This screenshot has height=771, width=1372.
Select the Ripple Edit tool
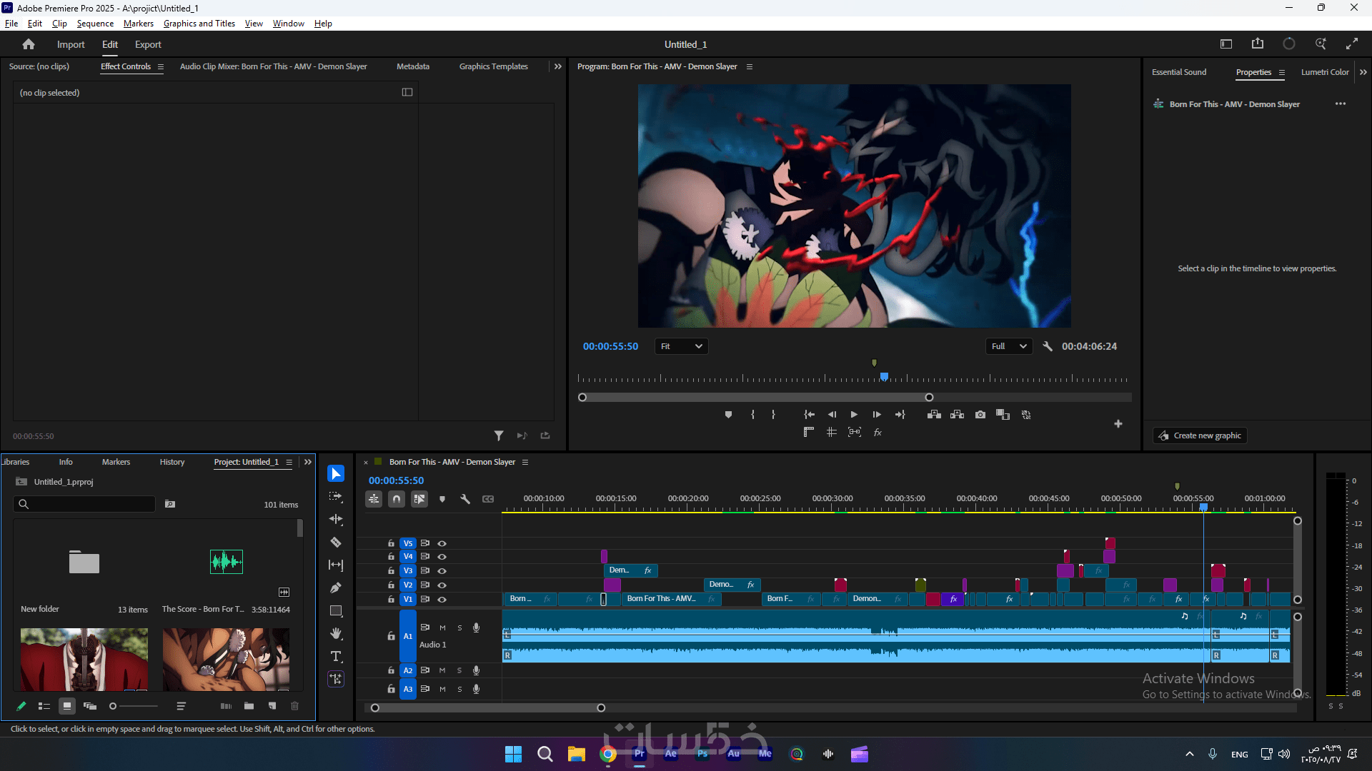point(336,520)
